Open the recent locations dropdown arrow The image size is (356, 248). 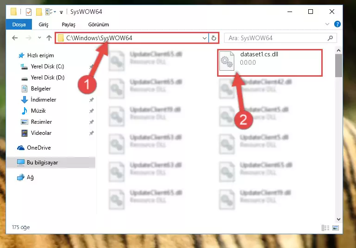[39, 37]
